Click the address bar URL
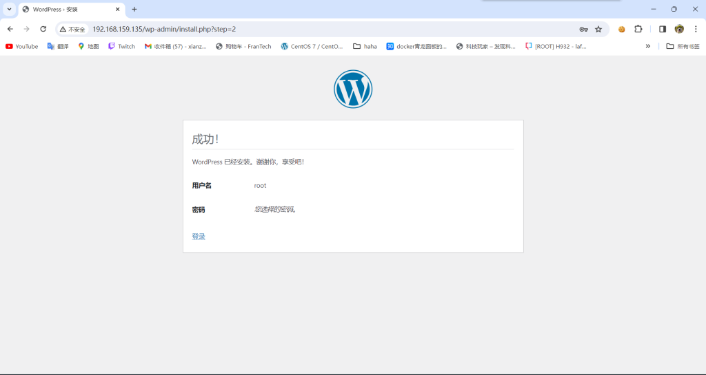Viewport: 706px width, 375px height. [164, 29]
